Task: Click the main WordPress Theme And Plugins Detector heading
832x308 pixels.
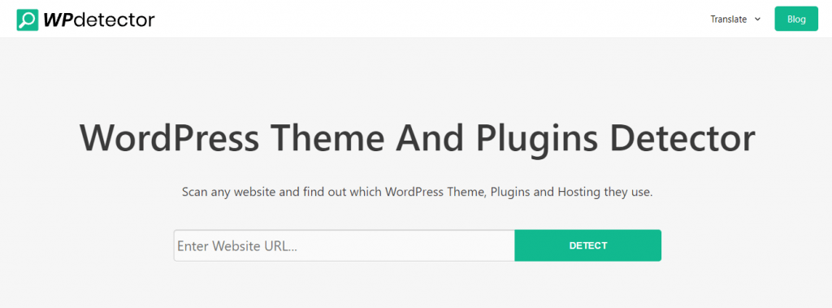Action: pyautogui.click(x=417, y=138)
